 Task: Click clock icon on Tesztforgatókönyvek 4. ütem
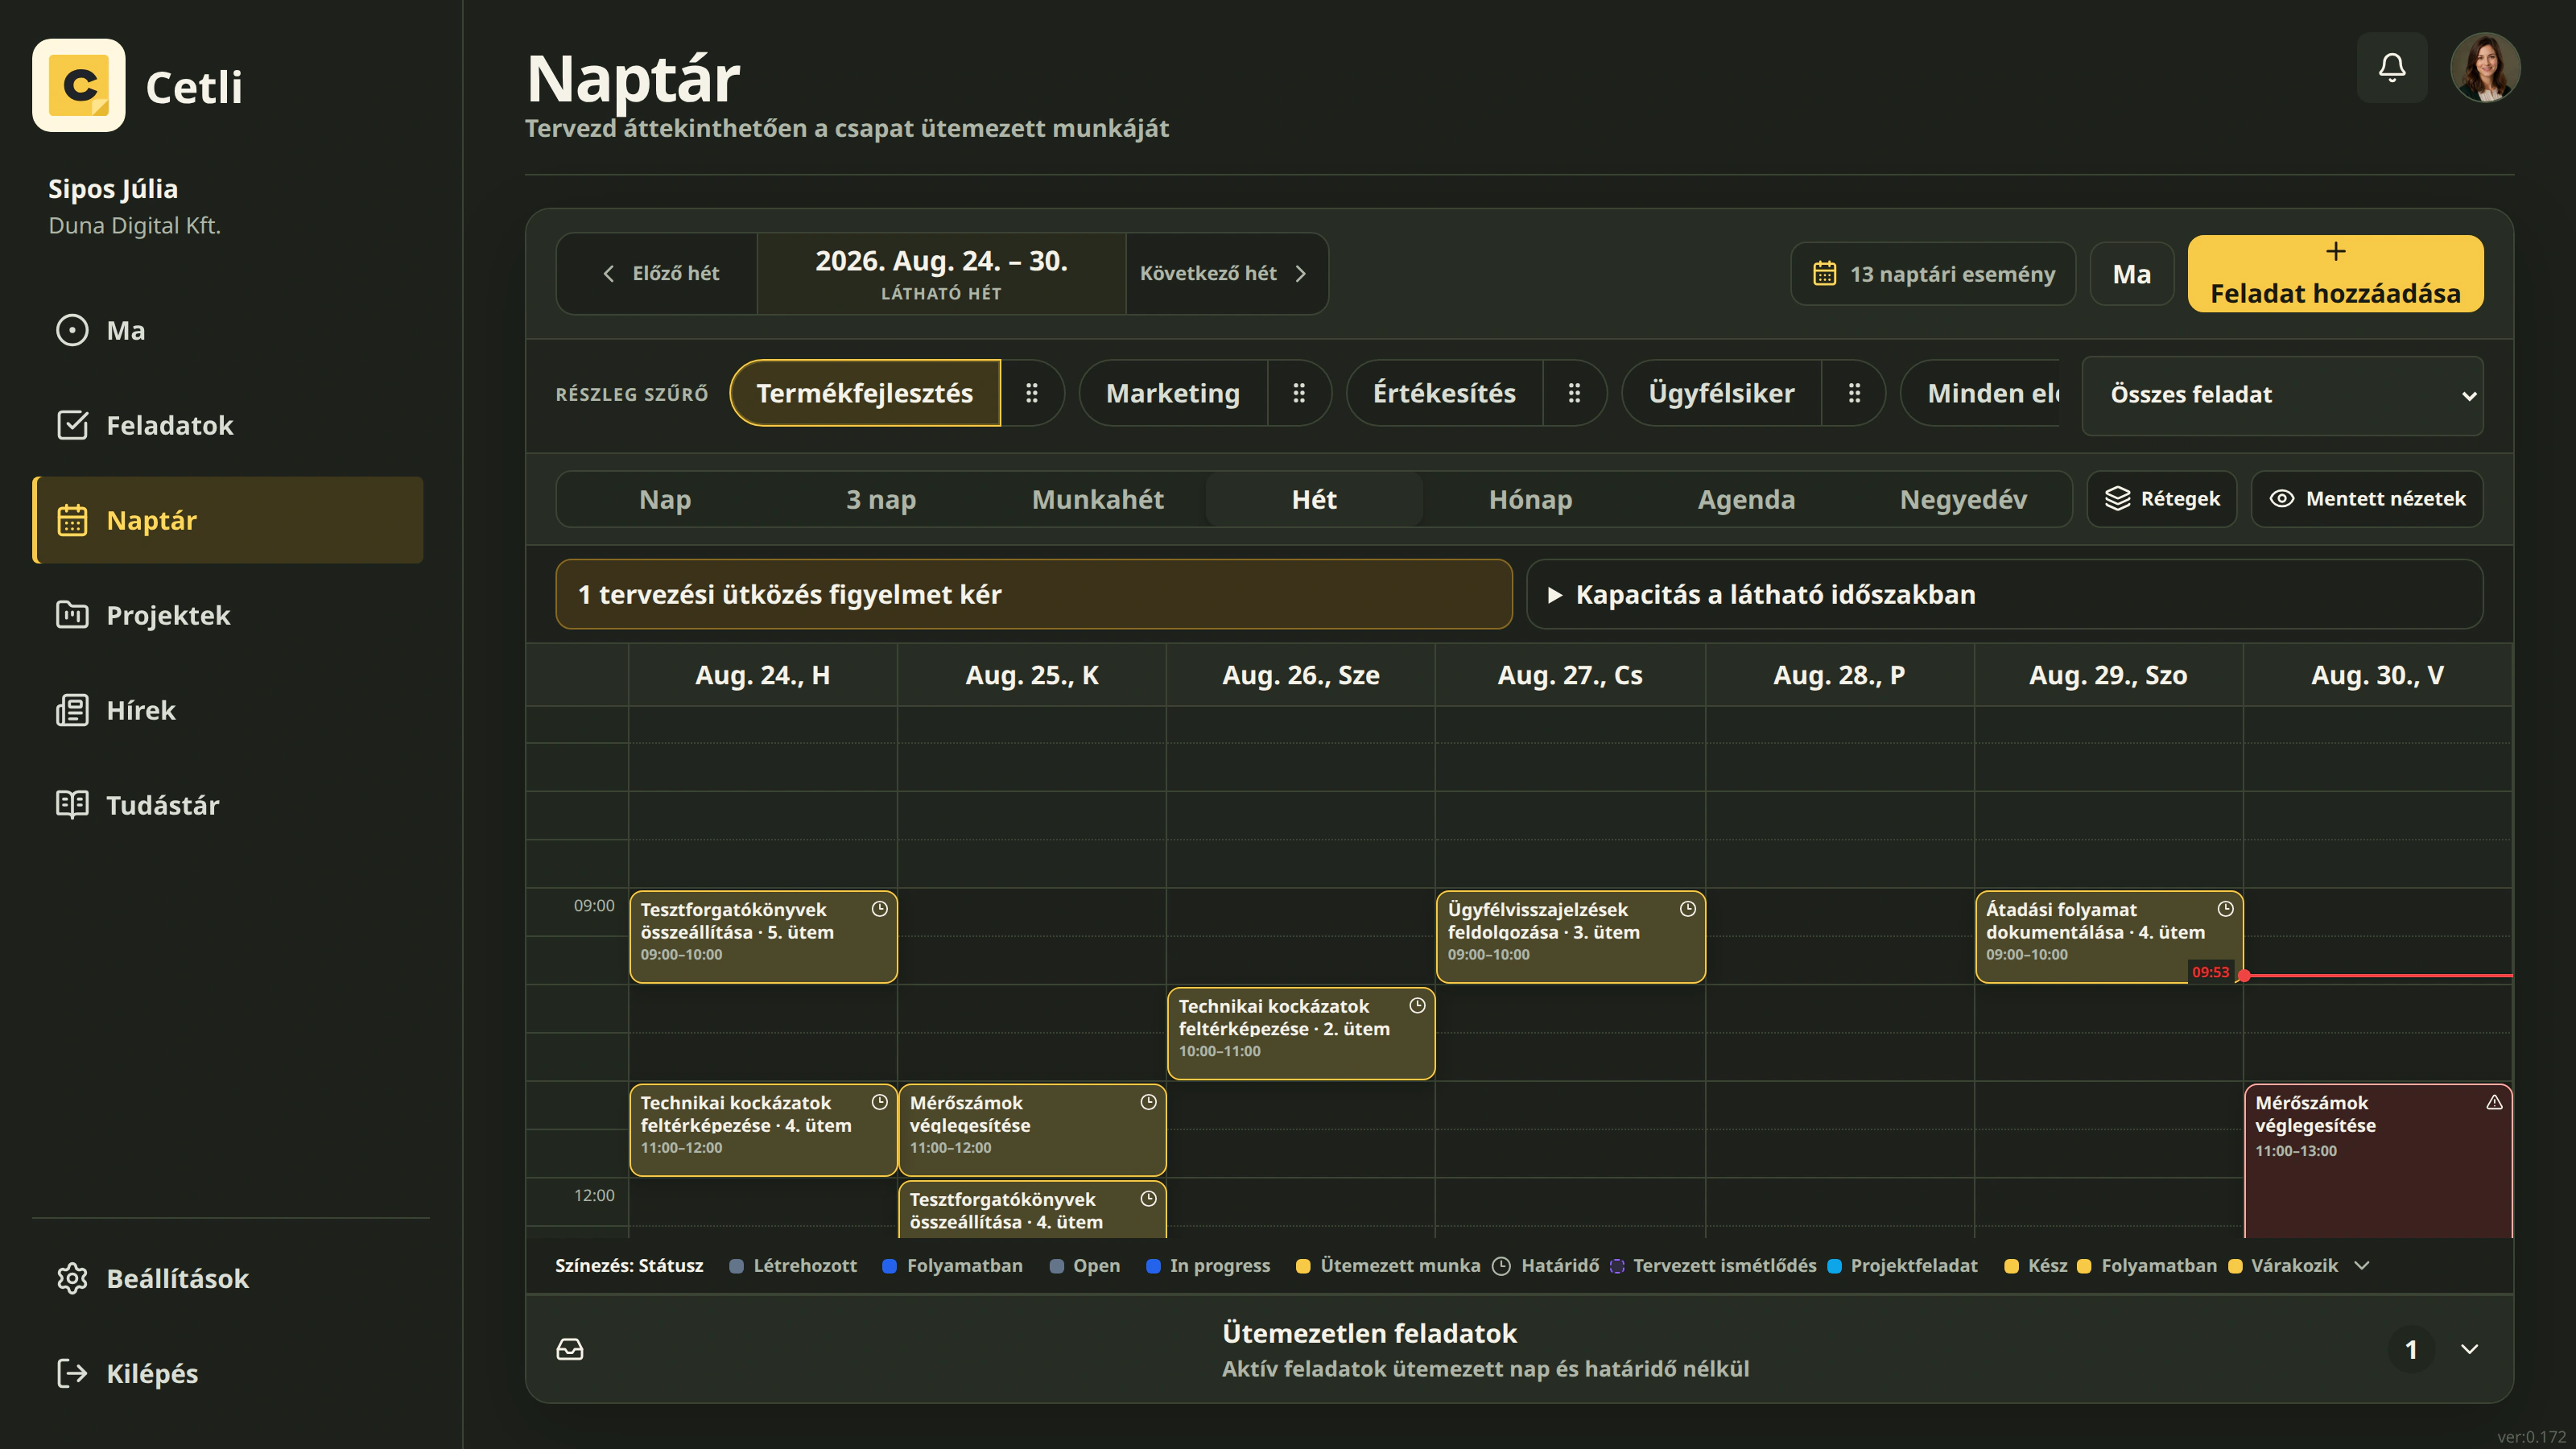pyautogui.click(x=1149, y=1199)
